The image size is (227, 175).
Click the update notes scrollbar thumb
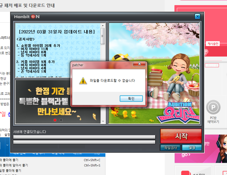click(103, 36)
